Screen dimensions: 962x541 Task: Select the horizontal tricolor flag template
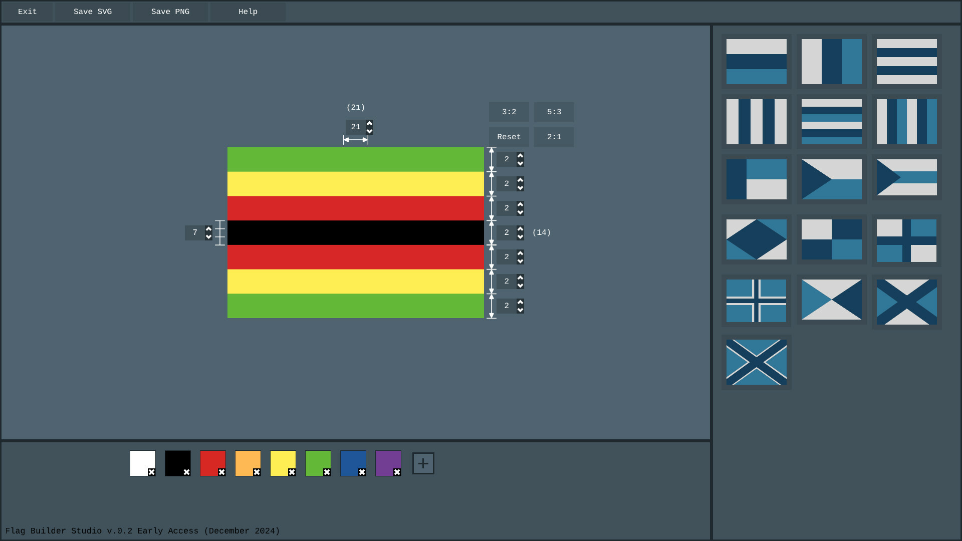[x=757, y=61]
